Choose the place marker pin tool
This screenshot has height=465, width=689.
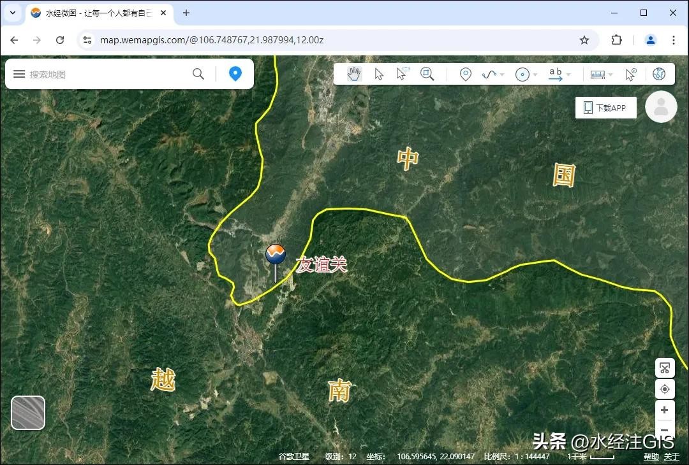click(x=466, y=75)
